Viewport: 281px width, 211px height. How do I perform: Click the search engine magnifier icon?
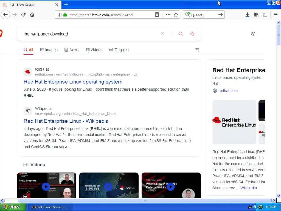point(187,15)
